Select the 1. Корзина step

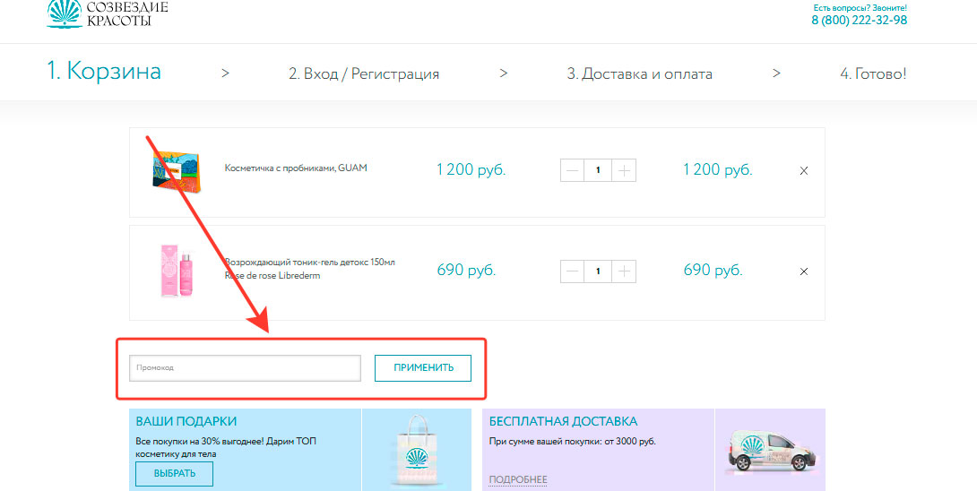point(104,71)
